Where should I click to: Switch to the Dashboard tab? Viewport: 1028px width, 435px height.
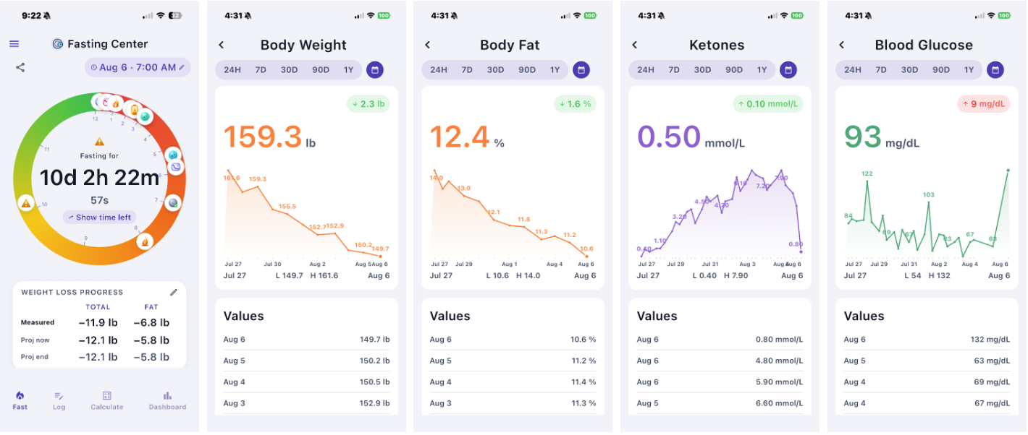coord(167,400)
